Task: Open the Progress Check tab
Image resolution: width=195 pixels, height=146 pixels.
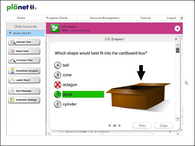Action: pos(57,18)
